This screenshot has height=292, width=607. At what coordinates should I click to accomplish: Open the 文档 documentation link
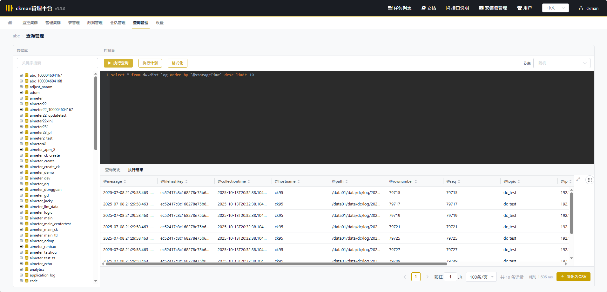pos(429,8)
